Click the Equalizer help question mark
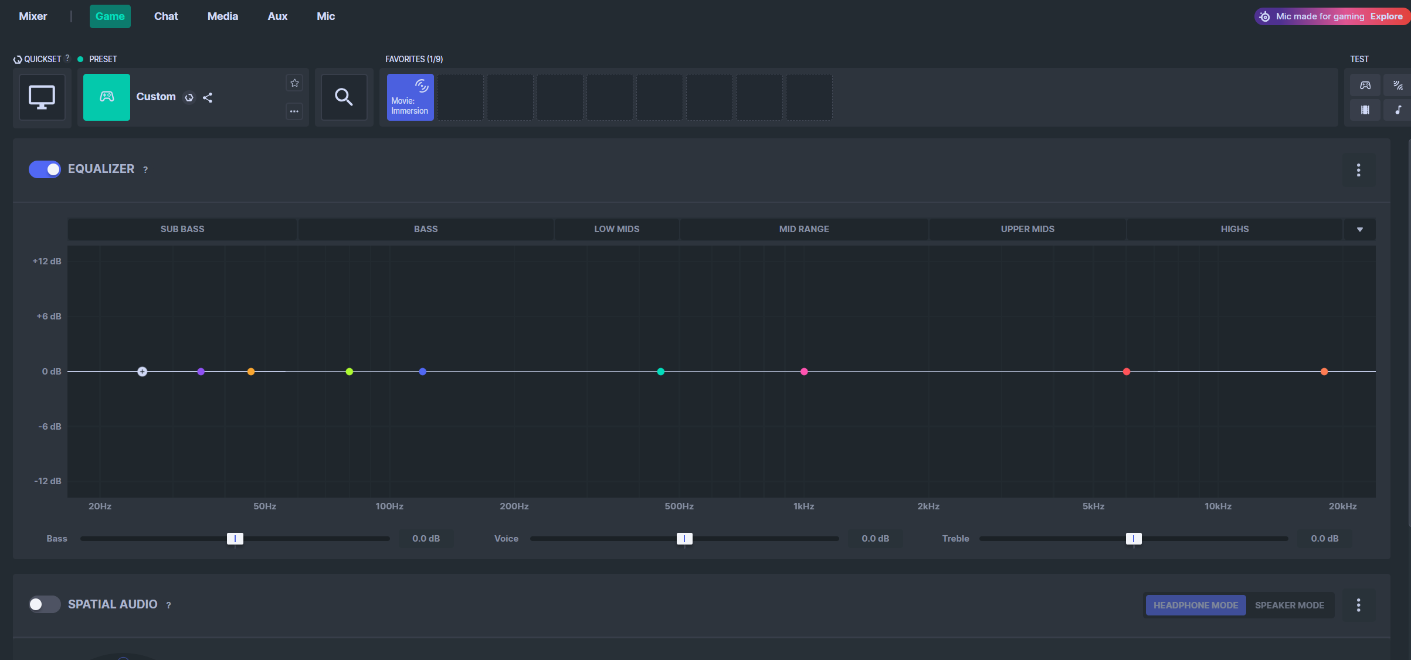The width and height of the screenshot is (1411, 660). 145,170
